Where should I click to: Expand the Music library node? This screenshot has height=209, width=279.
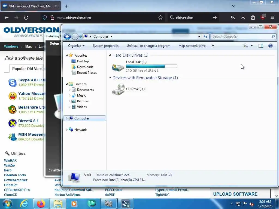(69, 96)
